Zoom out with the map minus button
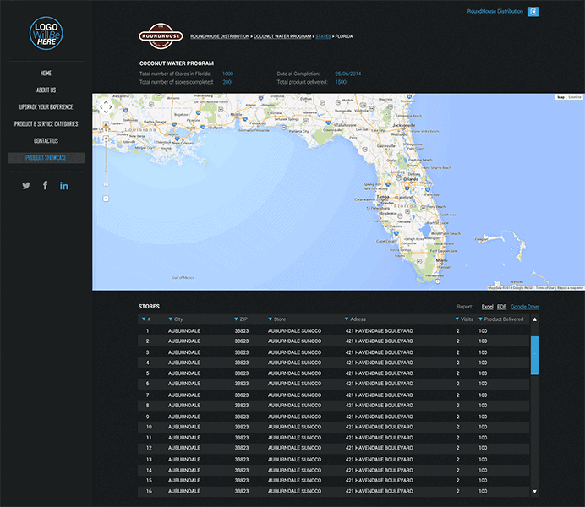585x507 pixels. pos(106,199)
